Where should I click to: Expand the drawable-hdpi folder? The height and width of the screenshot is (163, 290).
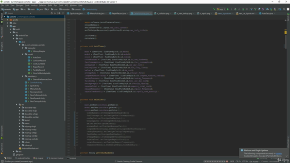click(19, 108)
